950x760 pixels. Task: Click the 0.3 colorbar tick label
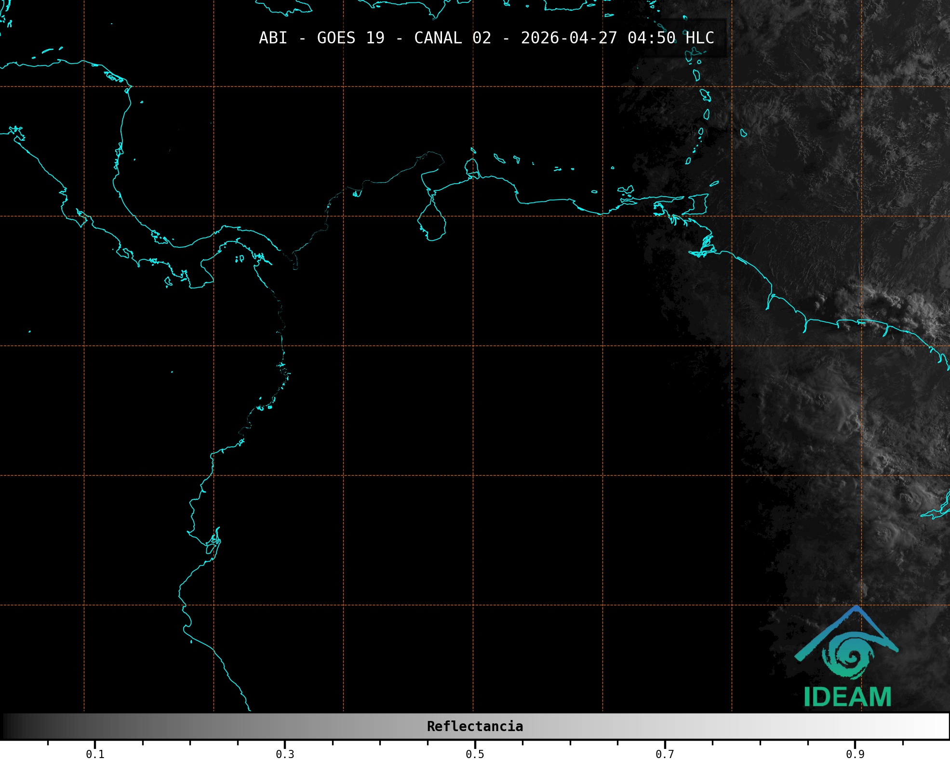tap(285, 754)
